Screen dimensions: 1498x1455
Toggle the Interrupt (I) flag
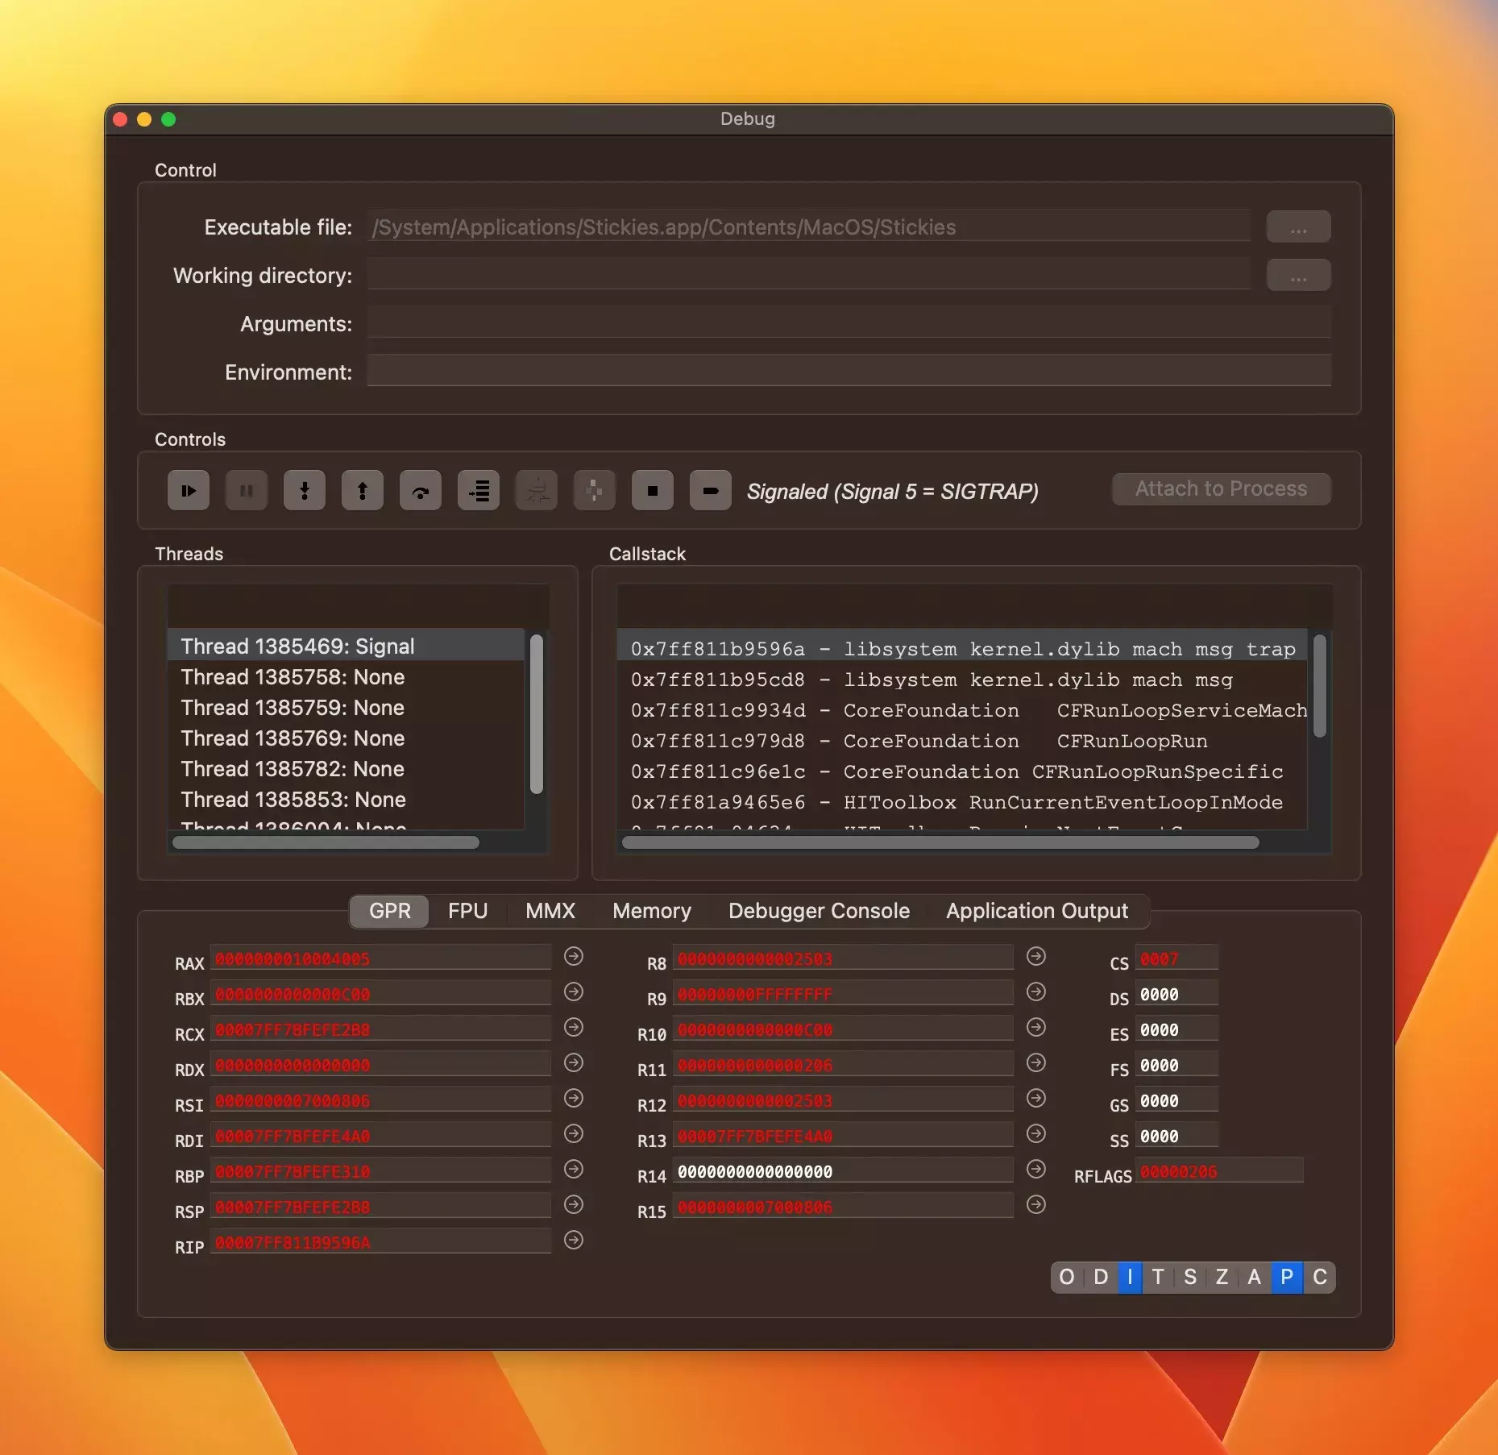point(1130,1278)
